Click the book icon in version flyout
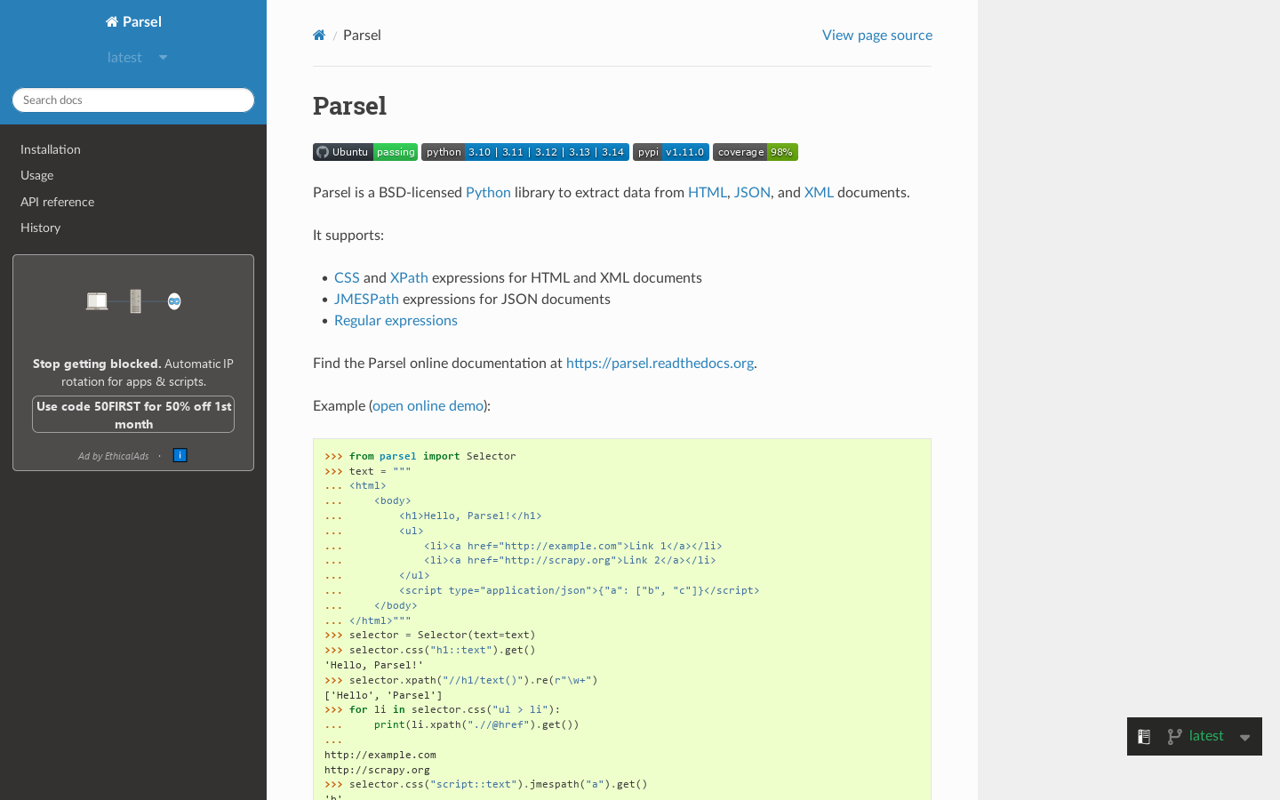Image resolution: width=1280 pixels, height=800 pixels. [1144, 736]
